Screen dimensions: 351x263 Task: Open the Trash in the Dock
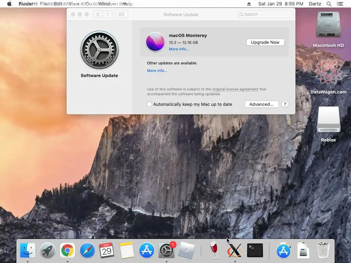[x=323, y=250]
